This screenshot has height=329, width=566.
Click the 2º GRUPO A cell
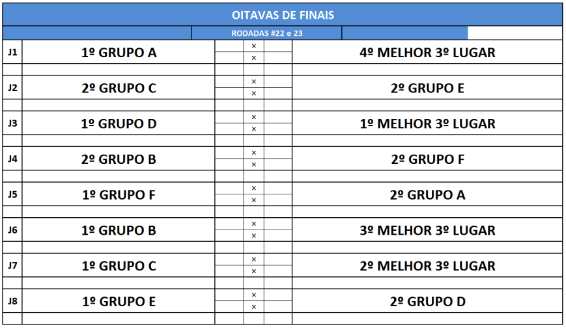click(427, 194)
